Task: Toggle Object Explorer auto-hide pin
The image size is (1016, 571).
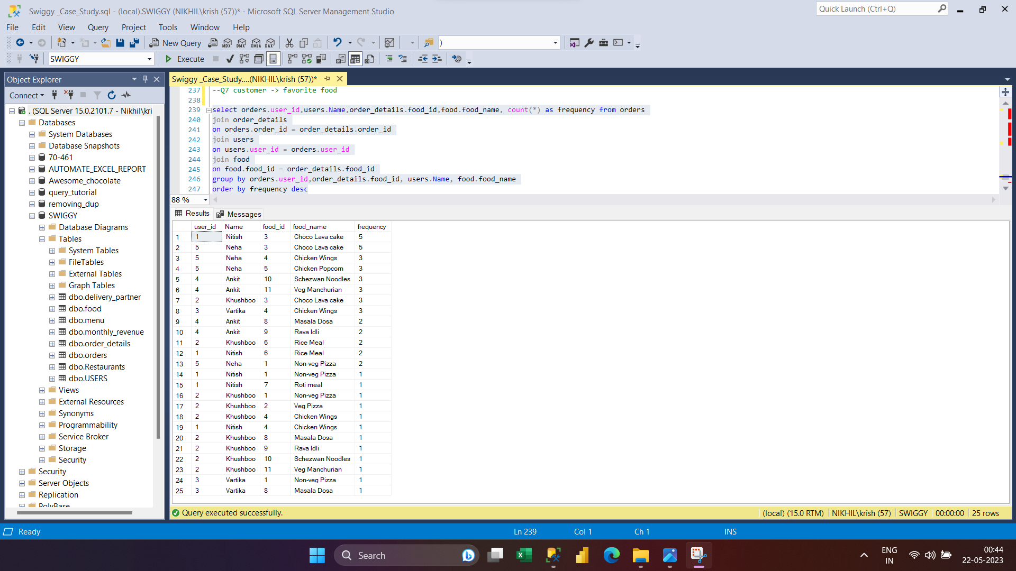Action: click(145, 79)
